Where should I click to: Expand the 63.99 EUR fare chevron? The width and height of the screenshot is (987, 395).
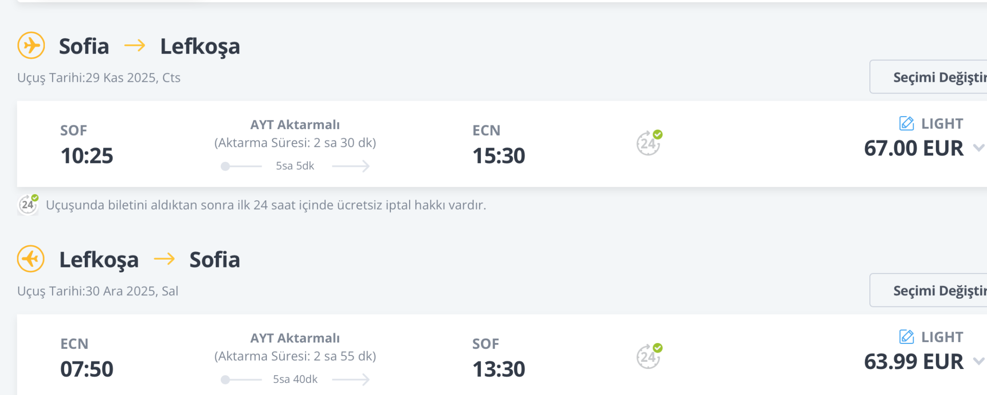[978, 361]
